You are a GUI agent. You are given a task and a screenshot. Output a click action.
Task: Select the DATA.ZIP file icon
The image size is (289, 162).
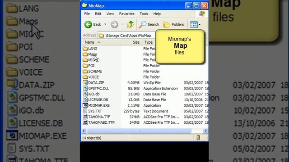[85, 82]
